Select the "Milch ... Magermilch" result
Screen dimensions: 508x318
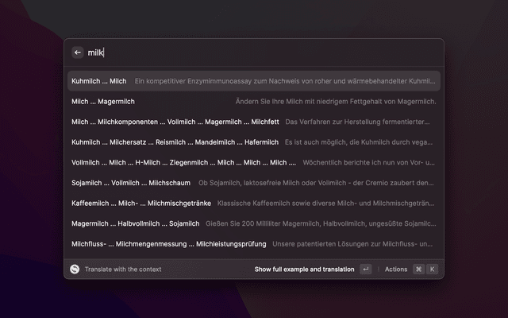[103, 102]
